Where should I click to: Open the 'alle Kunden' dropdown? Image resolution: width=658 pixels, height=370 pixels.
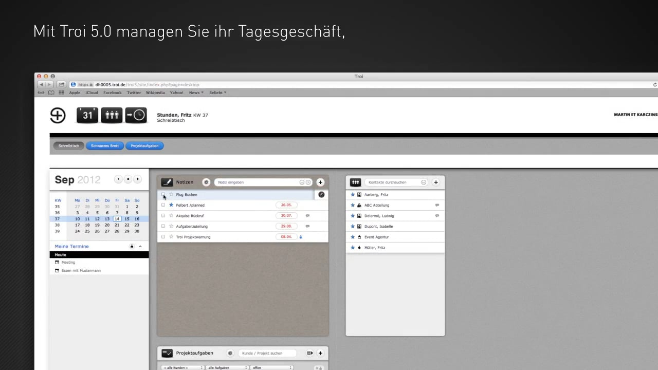[x=182, y=367]
